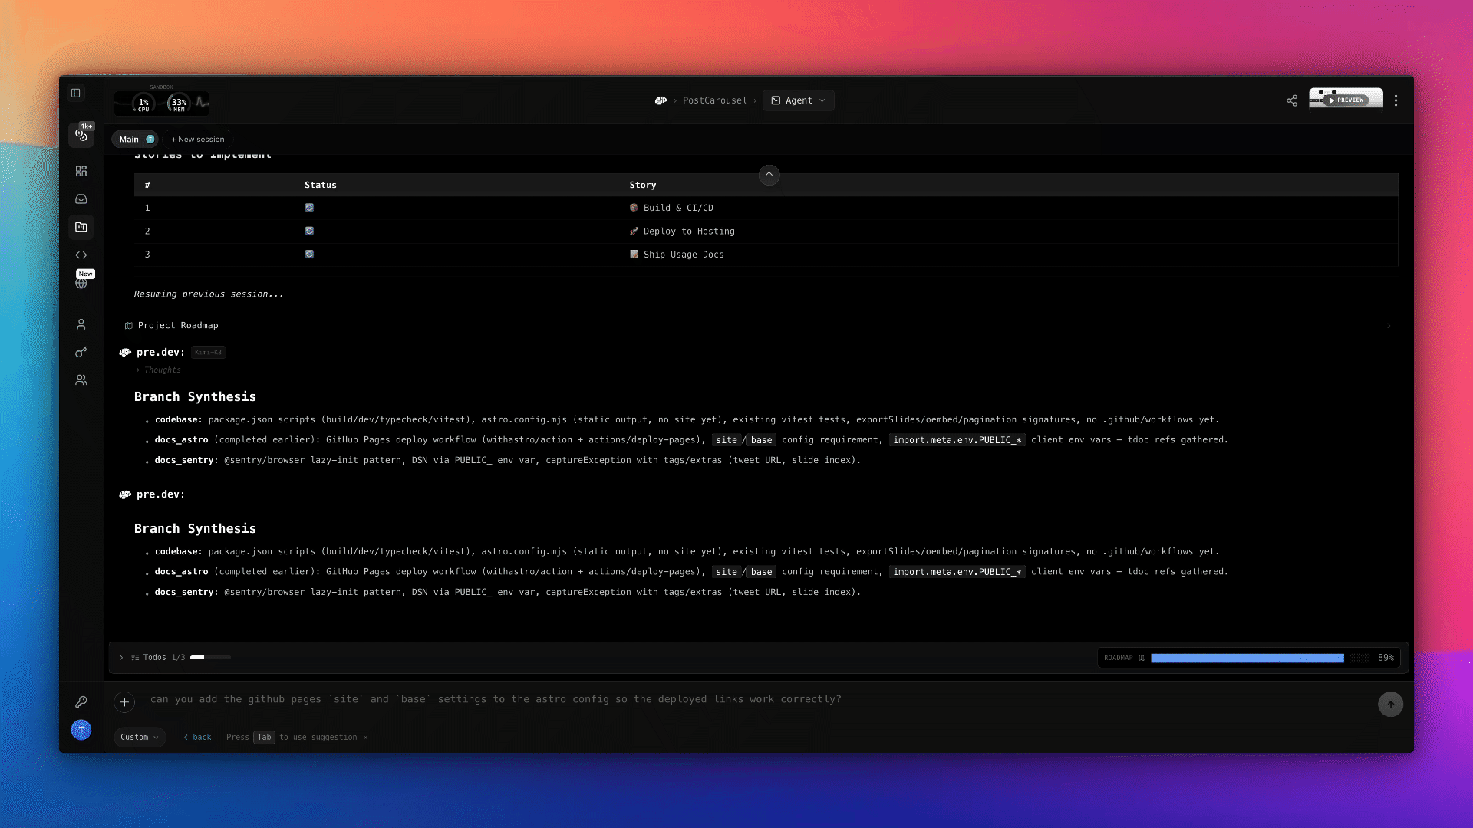
Task: Click the Status column header
Action: pos(320,185)
